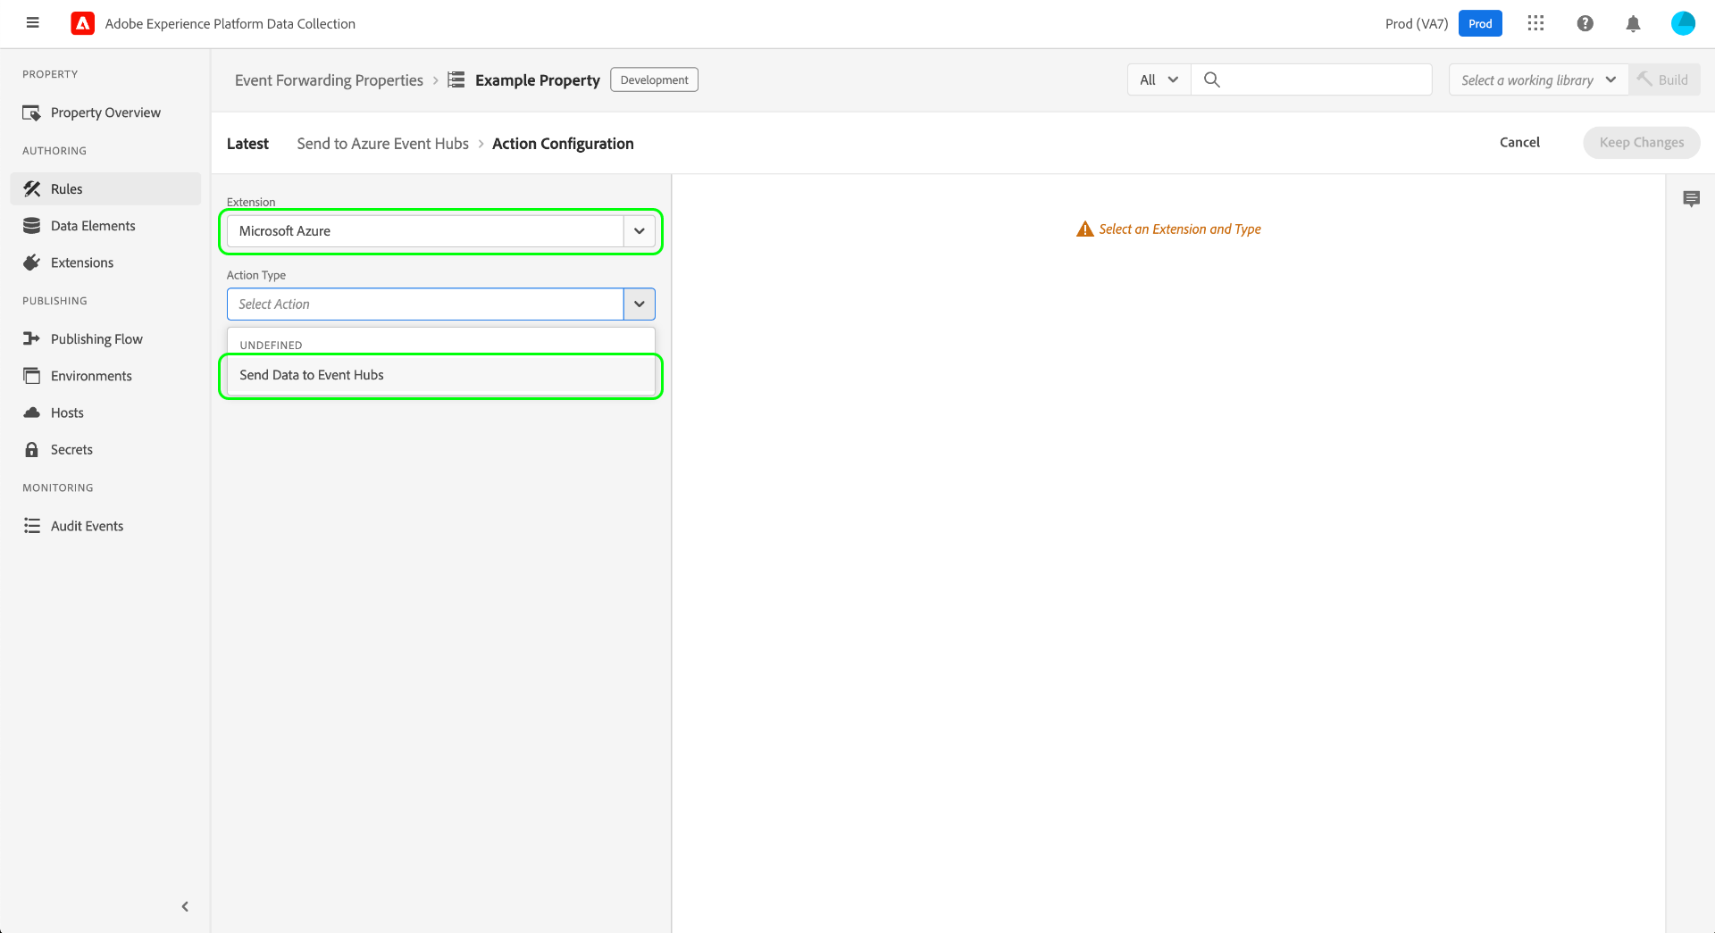Screen dimensions: 1715x933
Task: Click the Rules hammer icon
Action: click(32, 188)
